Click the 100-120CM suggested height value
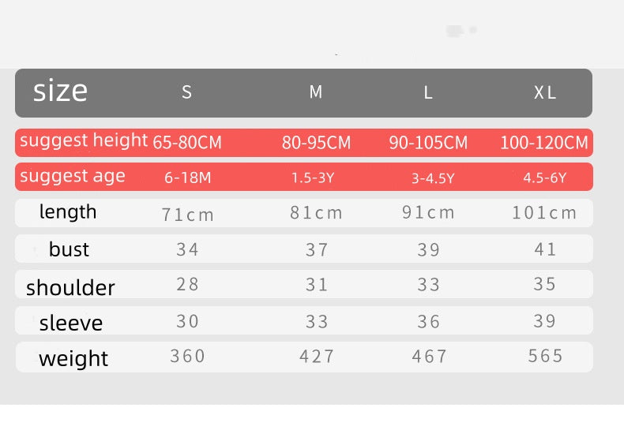Viewport: 624px width, 445px height. pos(544,143)
